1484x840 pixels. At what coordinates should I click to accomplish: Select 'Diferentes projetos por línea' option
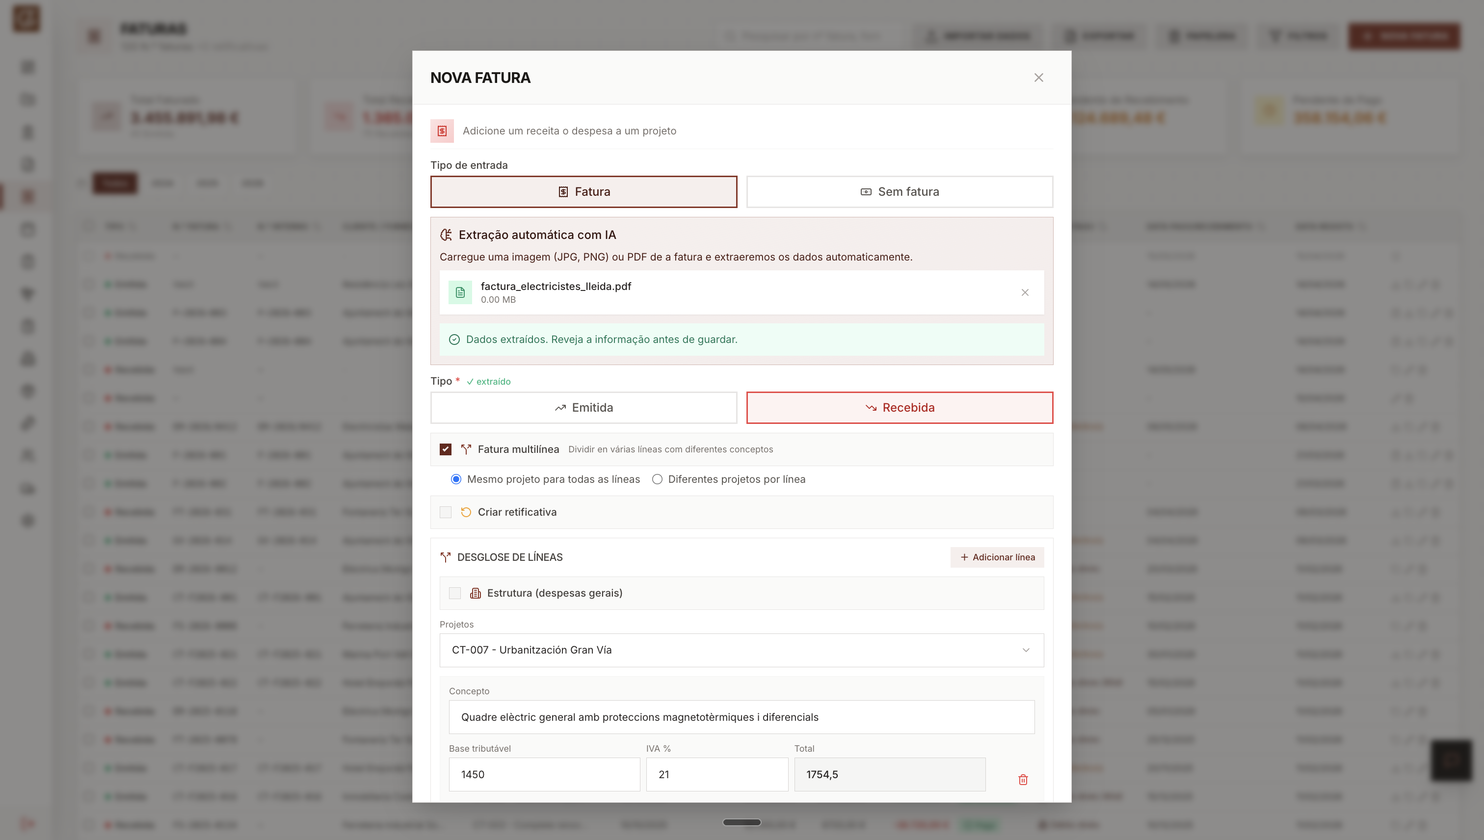pos(657,479)
